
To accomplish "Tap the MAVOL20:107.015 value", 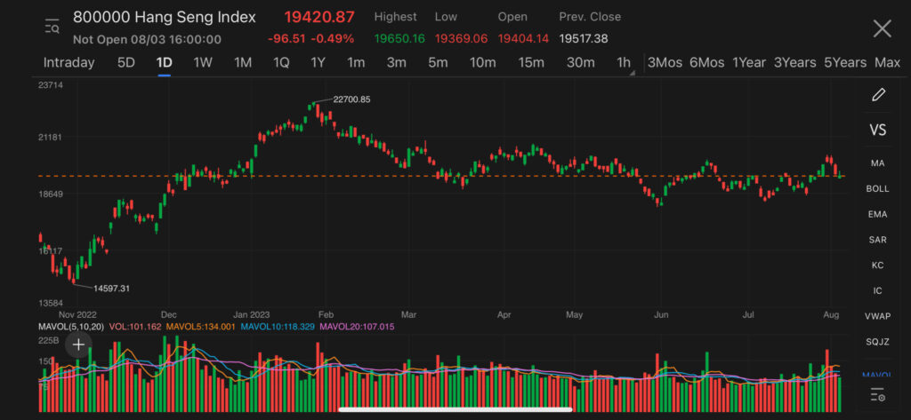I will 357,327.
